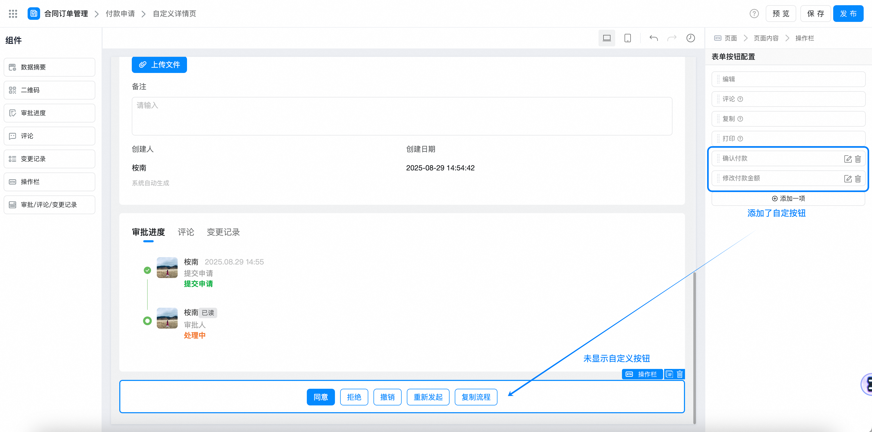Switch to the 评论 tab

click(x=186, y=232)
